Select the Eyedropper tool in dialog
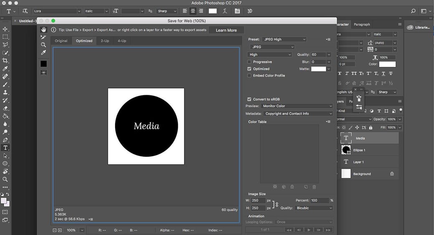This screenshot has height=235, width=434. point(43,53)
